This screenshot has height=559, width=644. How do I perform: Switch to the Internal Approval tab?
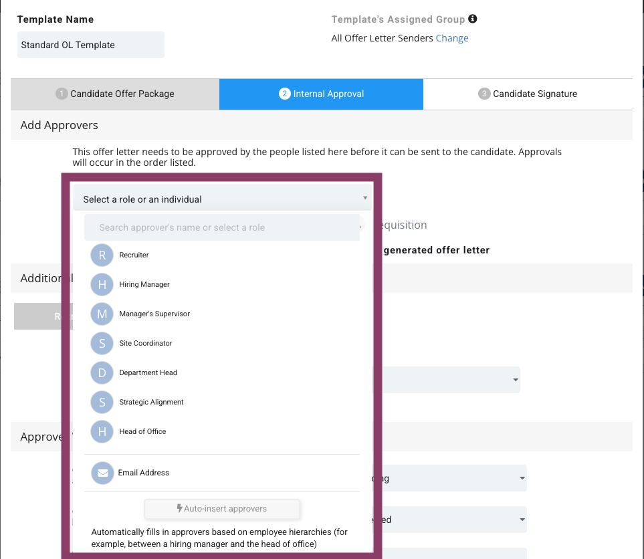(x=321, y=94)
